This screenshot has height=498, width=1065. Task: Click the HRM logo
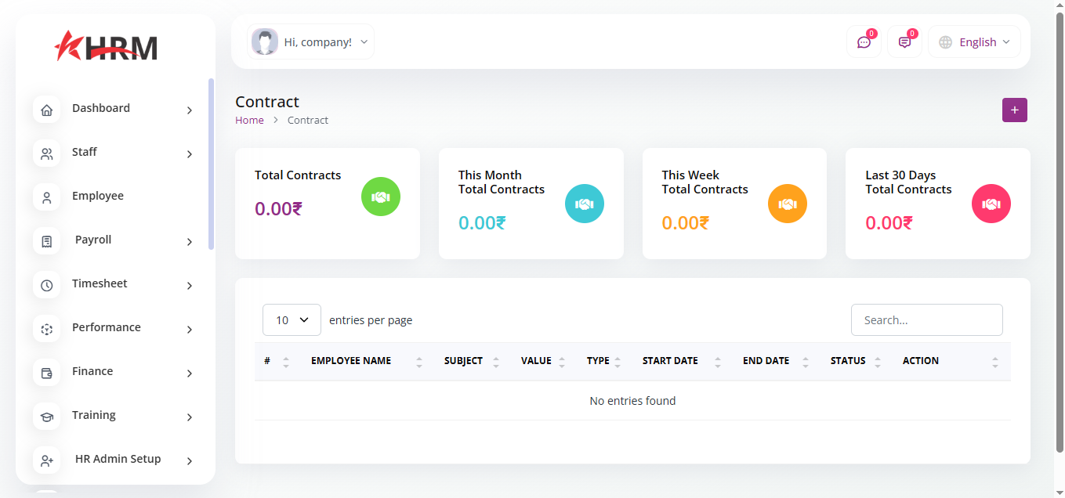(107, 47)
